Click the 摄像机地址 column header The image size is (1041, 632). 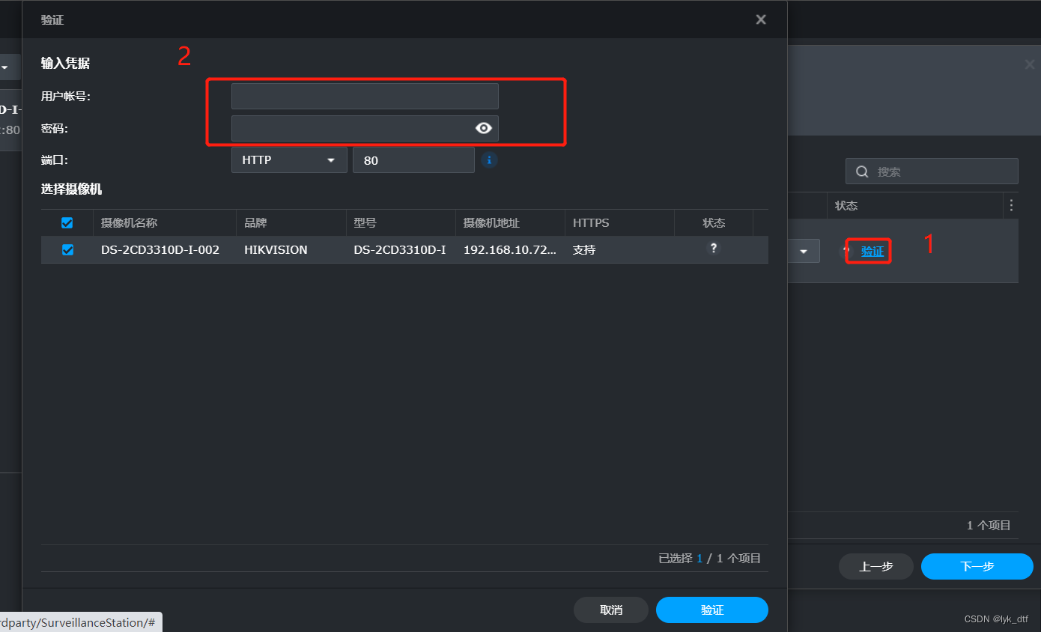(x=510, y=223)
